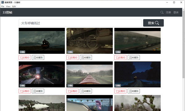
Task: Open the foggy Joshua tree thumbnail
Action: (x=138, y=103)
